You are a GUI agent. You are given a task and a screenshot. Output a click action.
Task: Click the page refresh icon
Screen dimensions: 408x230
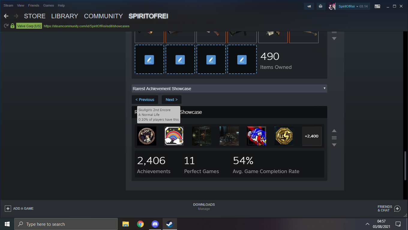pos(6,26)
